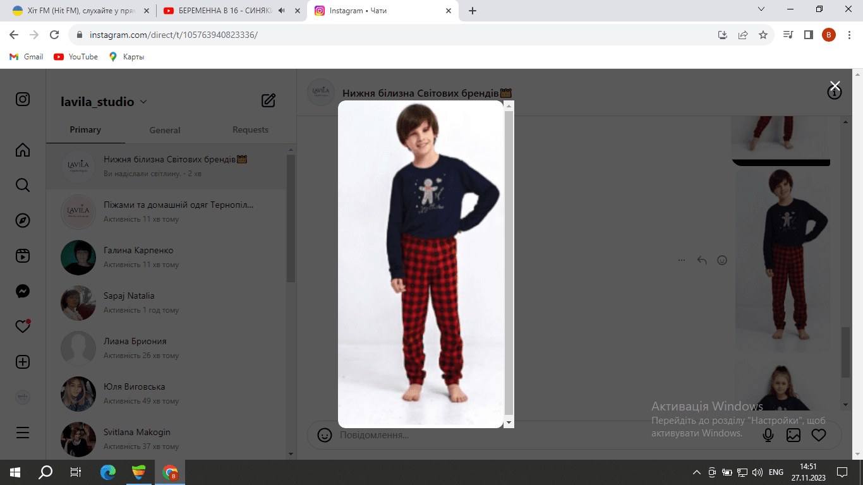The image size is (863, 485).
Task: Open chat with Юля Виговська
Action: click(167, 393)
